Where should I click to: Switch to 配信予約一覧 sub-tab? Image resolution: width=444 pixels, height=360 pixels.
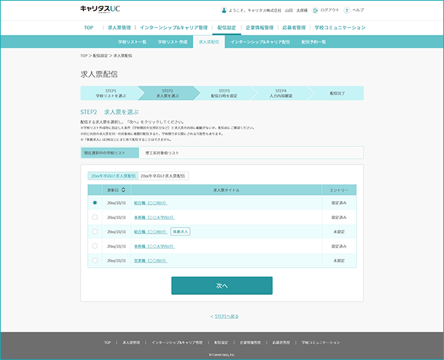[314, 42]
